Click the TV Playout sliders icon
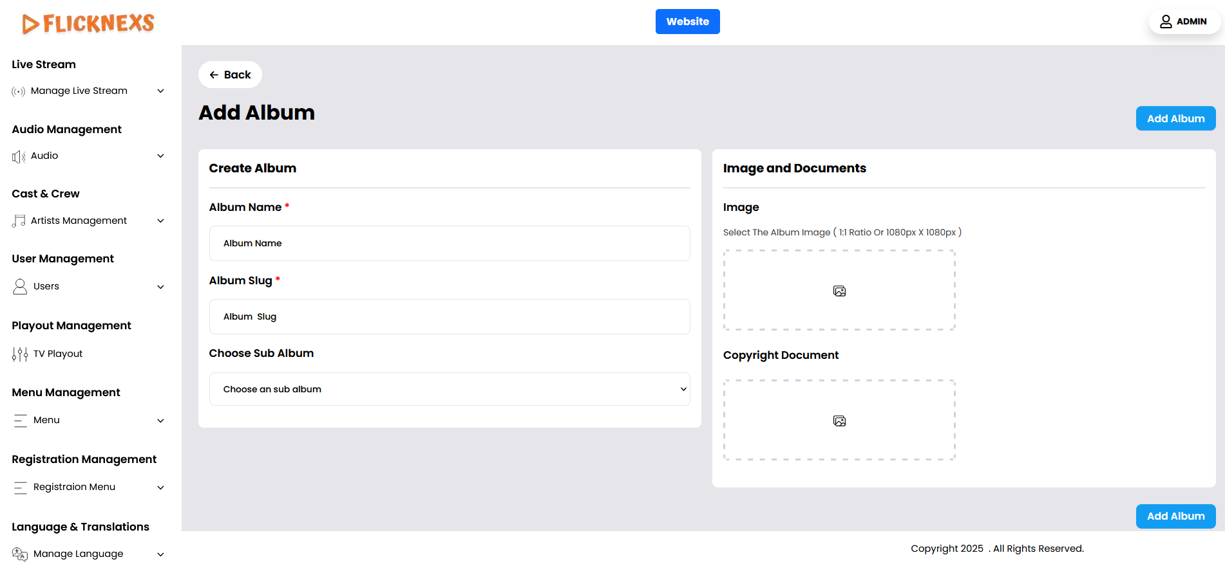 point(20,354)
